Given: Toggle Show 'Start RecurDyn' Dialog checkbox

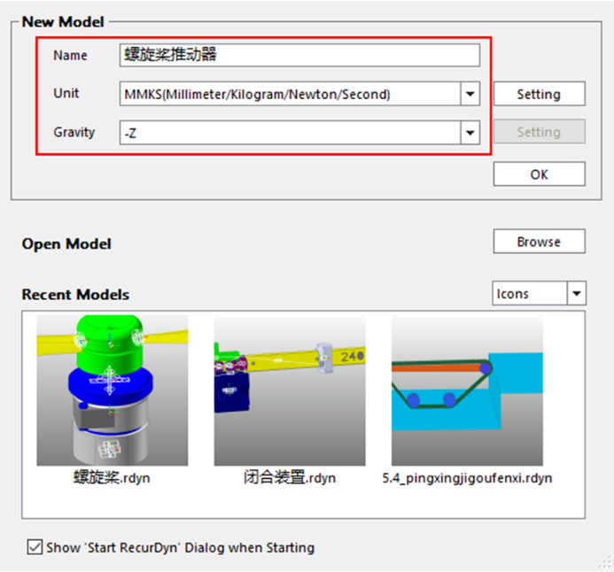Looking at the screenshot, I should (35, 547).
